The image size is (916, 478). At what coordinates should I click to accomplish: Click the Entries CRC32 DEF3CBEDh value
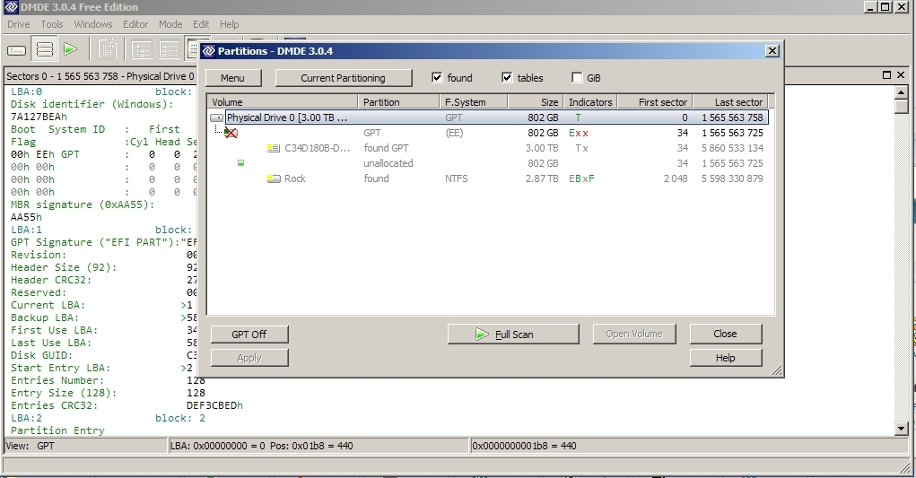pyautogui.click(x=214, y=405)
